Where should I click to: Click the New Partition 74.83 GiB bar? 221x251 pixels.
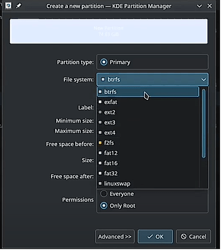[x=108, y=31]
